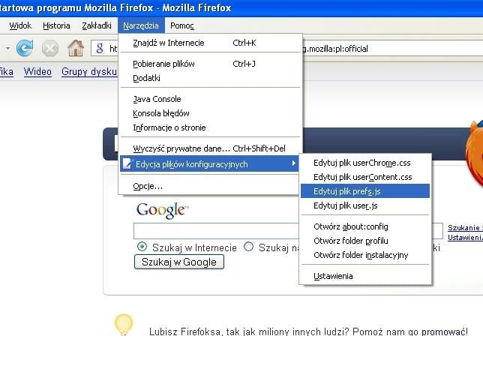Go to the Home page icon

(x=75, y=49)
